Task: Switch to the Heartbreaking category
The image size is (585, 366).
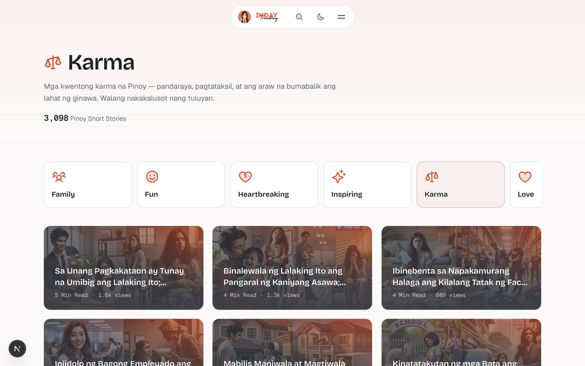Action: click(274, 185)
